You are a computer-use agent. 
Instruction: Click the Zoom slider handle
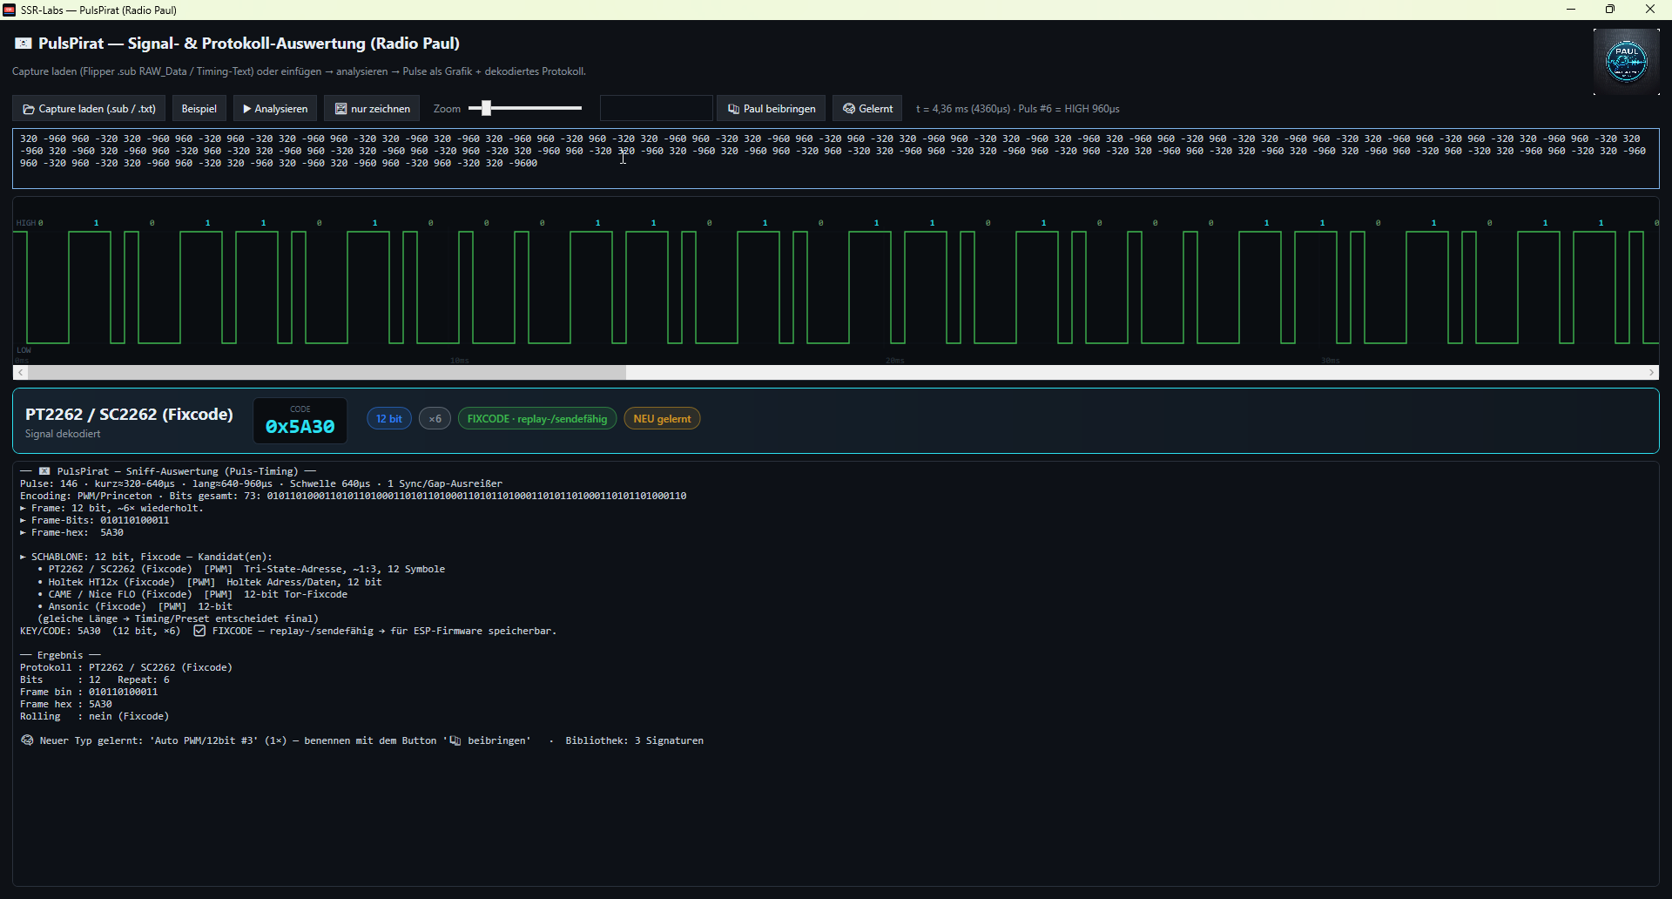487,108
